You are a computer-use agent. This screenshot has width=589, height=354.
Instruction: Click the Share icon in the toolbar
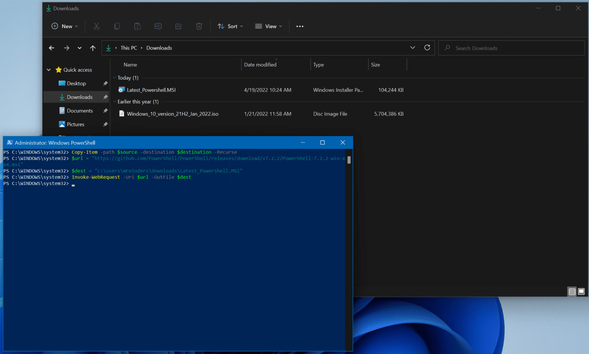(178, 26)
